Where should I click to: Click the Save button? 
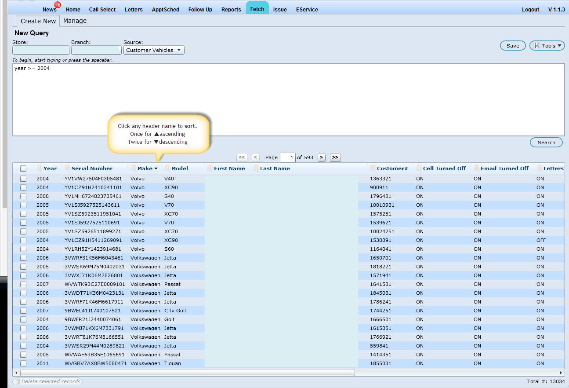[513, 46]
